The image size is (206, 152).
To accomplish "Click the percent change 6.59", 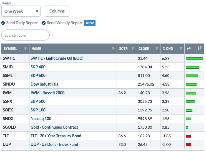I will 165,58.
